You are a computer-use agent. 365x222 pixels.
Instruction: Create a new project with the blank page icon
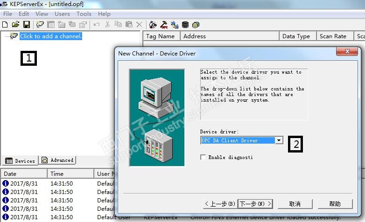point(5,24)
